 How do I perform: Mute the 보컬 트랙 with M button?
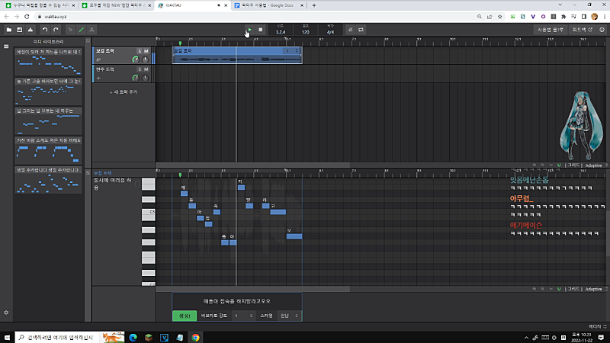pyautogui.click(x=146, y=51)
